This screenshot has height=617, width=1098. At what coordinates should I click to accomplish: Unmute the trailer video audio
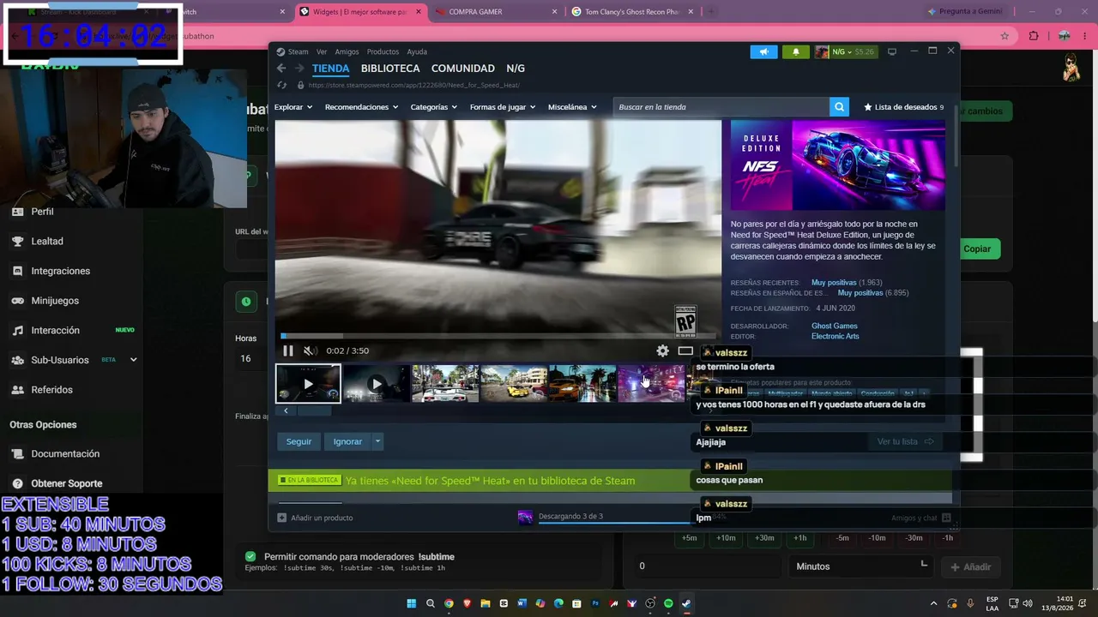click(x=310, y=350)
